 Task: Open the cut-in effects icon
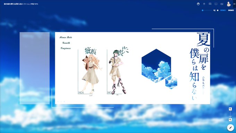[x=222, y=4]
